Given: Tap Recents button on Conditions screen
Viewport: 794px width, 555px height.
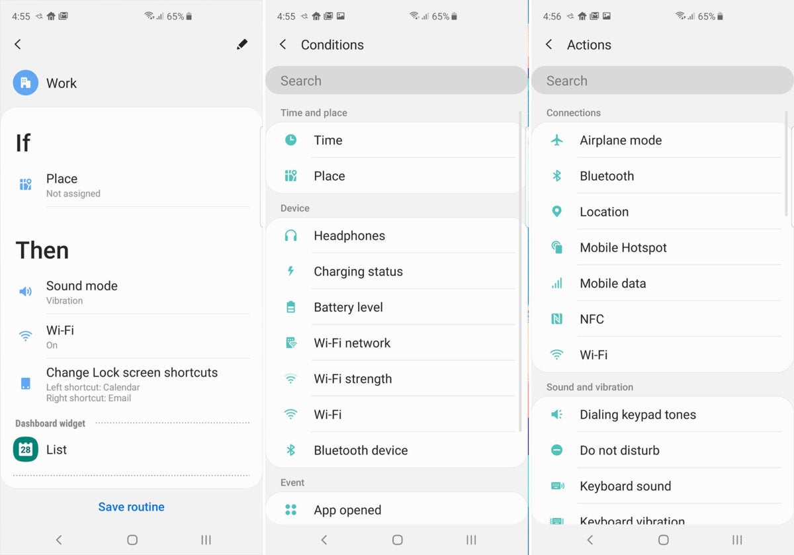Looking at the screenshot, I should (x=471, y=540).
